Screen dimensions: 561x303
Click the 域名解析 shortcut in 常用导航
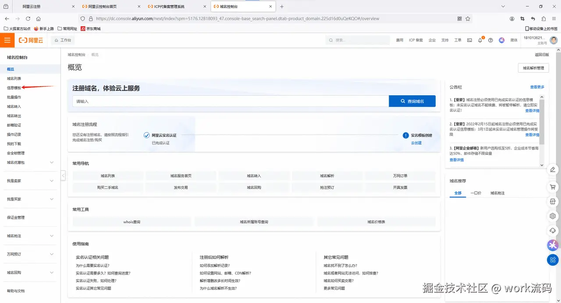(x=327, y=176)
